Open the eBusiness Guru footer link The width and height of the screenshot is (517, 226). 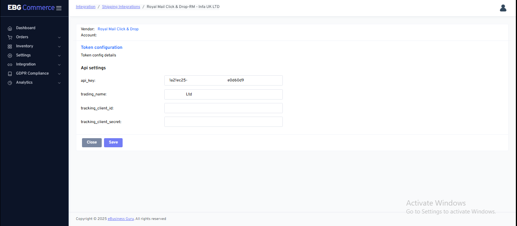(121, 219)
